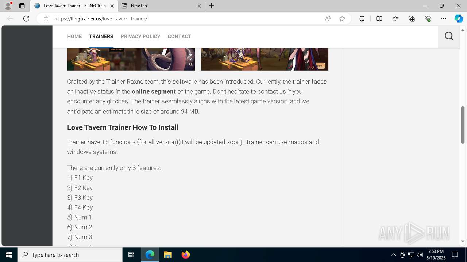The height and width of the screenshot is (262, 467).
Task: Open a new tab with plus button
Action: 212,6
